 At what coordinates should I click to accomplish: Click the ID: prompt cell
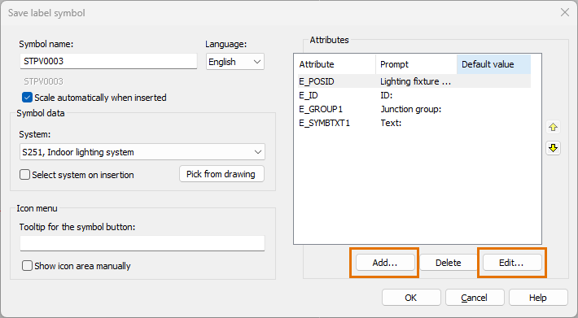[x=387, y=95]
